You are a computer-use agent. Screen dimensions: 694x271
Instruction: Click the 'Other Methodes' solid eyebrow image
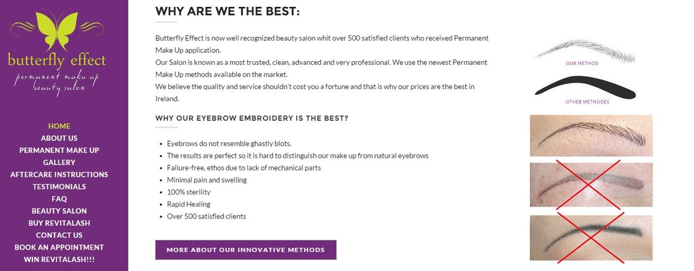click(585, 89)
